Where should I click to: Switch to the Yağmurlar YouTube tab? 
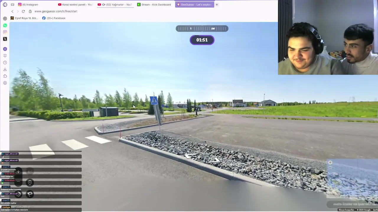pyautogui.click(x=115, y=5)
